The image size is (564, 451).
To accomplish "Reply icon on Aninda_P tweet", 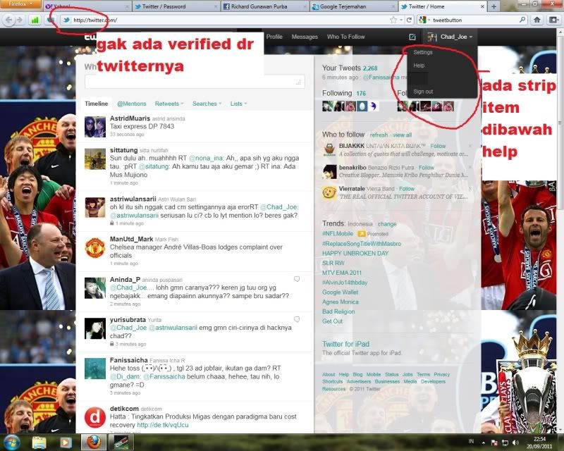I will 297,279.
